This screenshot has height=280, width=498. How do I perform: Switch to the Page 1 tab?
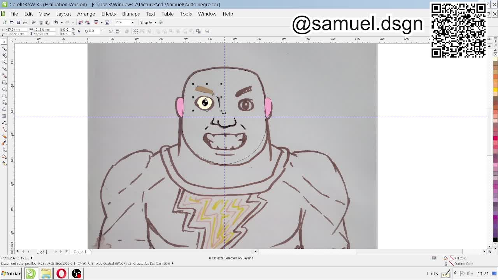tap(80, 252)
